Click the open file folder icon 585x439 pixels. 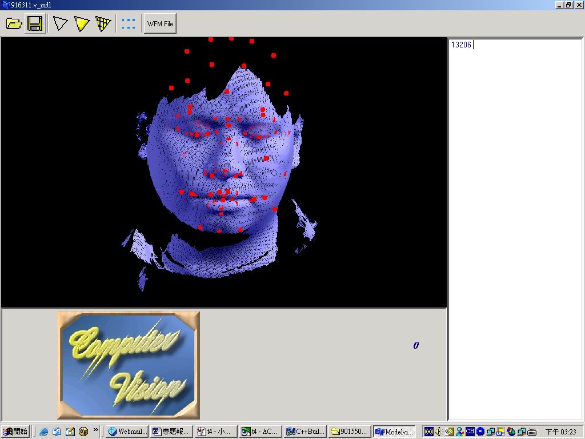[14, 23]
